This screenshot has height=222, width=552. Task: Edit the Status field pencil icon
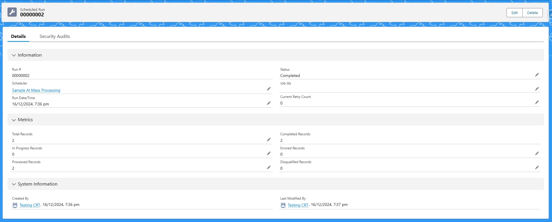[537, 75]
